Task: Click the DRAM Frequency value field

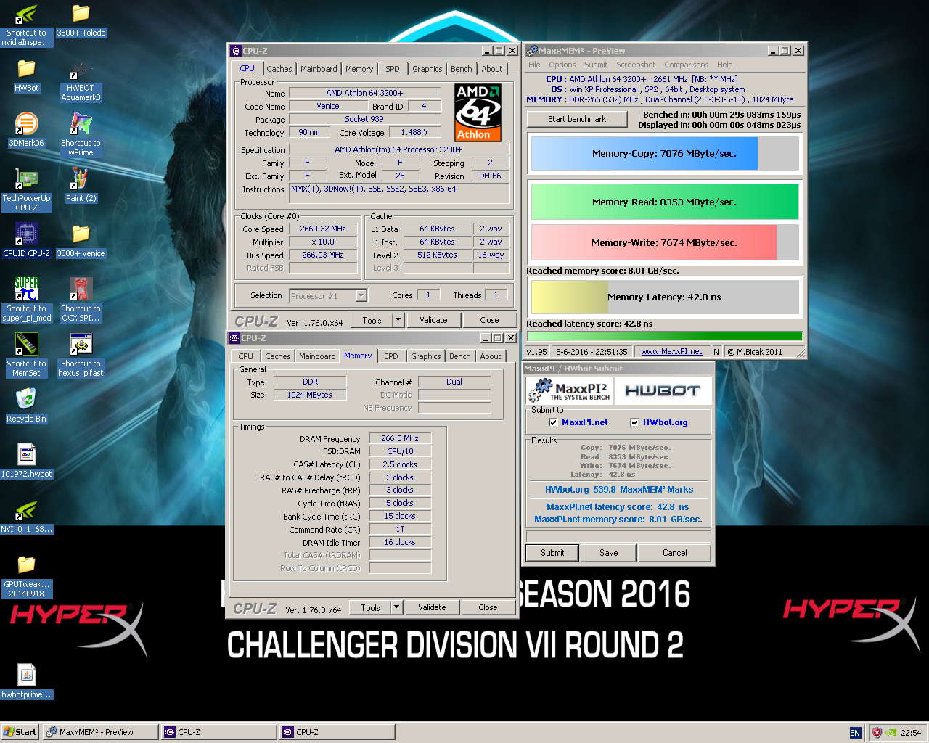Action: [x=400, y=438]
